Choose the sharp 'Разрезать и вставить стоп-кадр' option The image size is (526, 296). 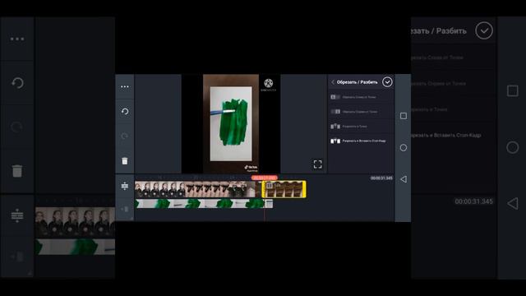361,141
